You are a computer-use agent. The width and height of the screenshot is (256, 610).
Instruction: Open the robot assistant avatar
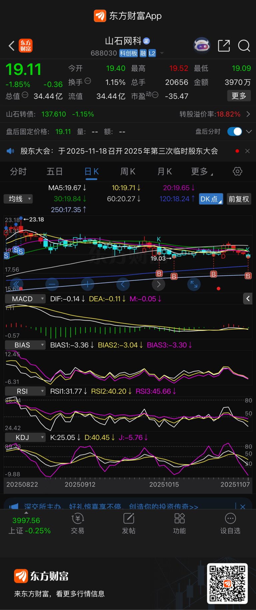(x=202, y=45)
